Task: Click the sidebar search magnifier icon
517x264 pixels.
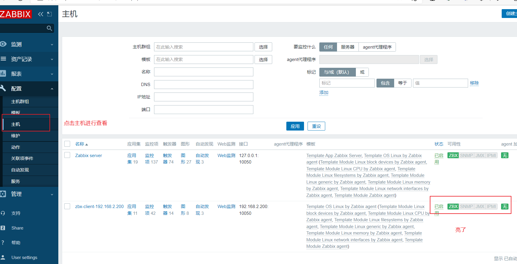Action: tap(49, 28)
